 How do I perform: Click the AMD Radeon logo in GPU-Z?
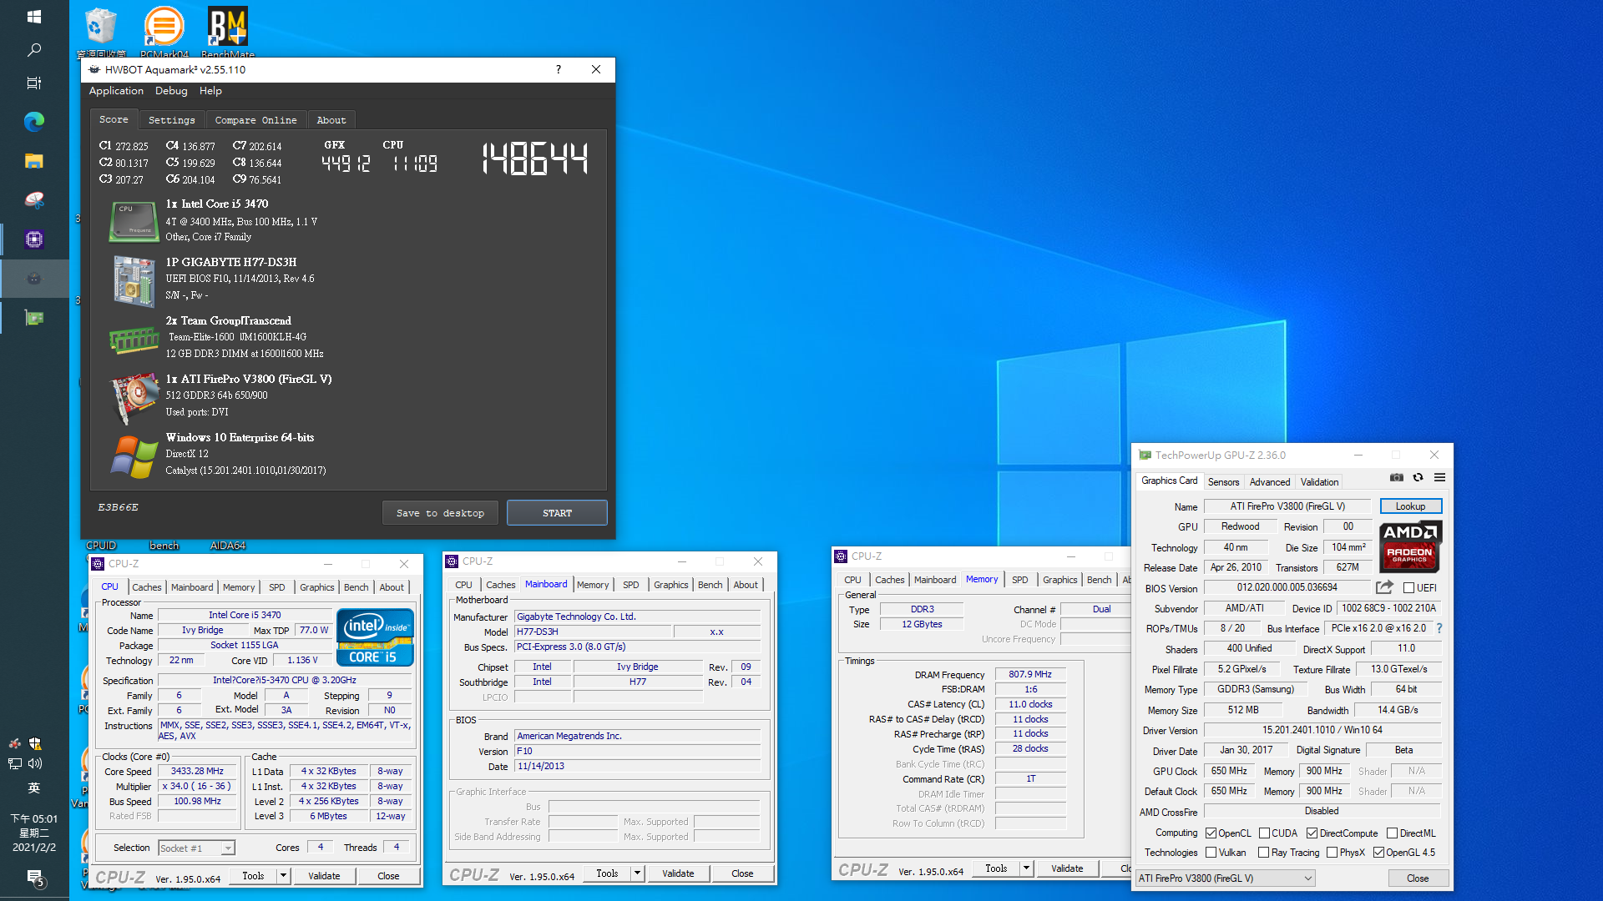[x=1410, y=546]
